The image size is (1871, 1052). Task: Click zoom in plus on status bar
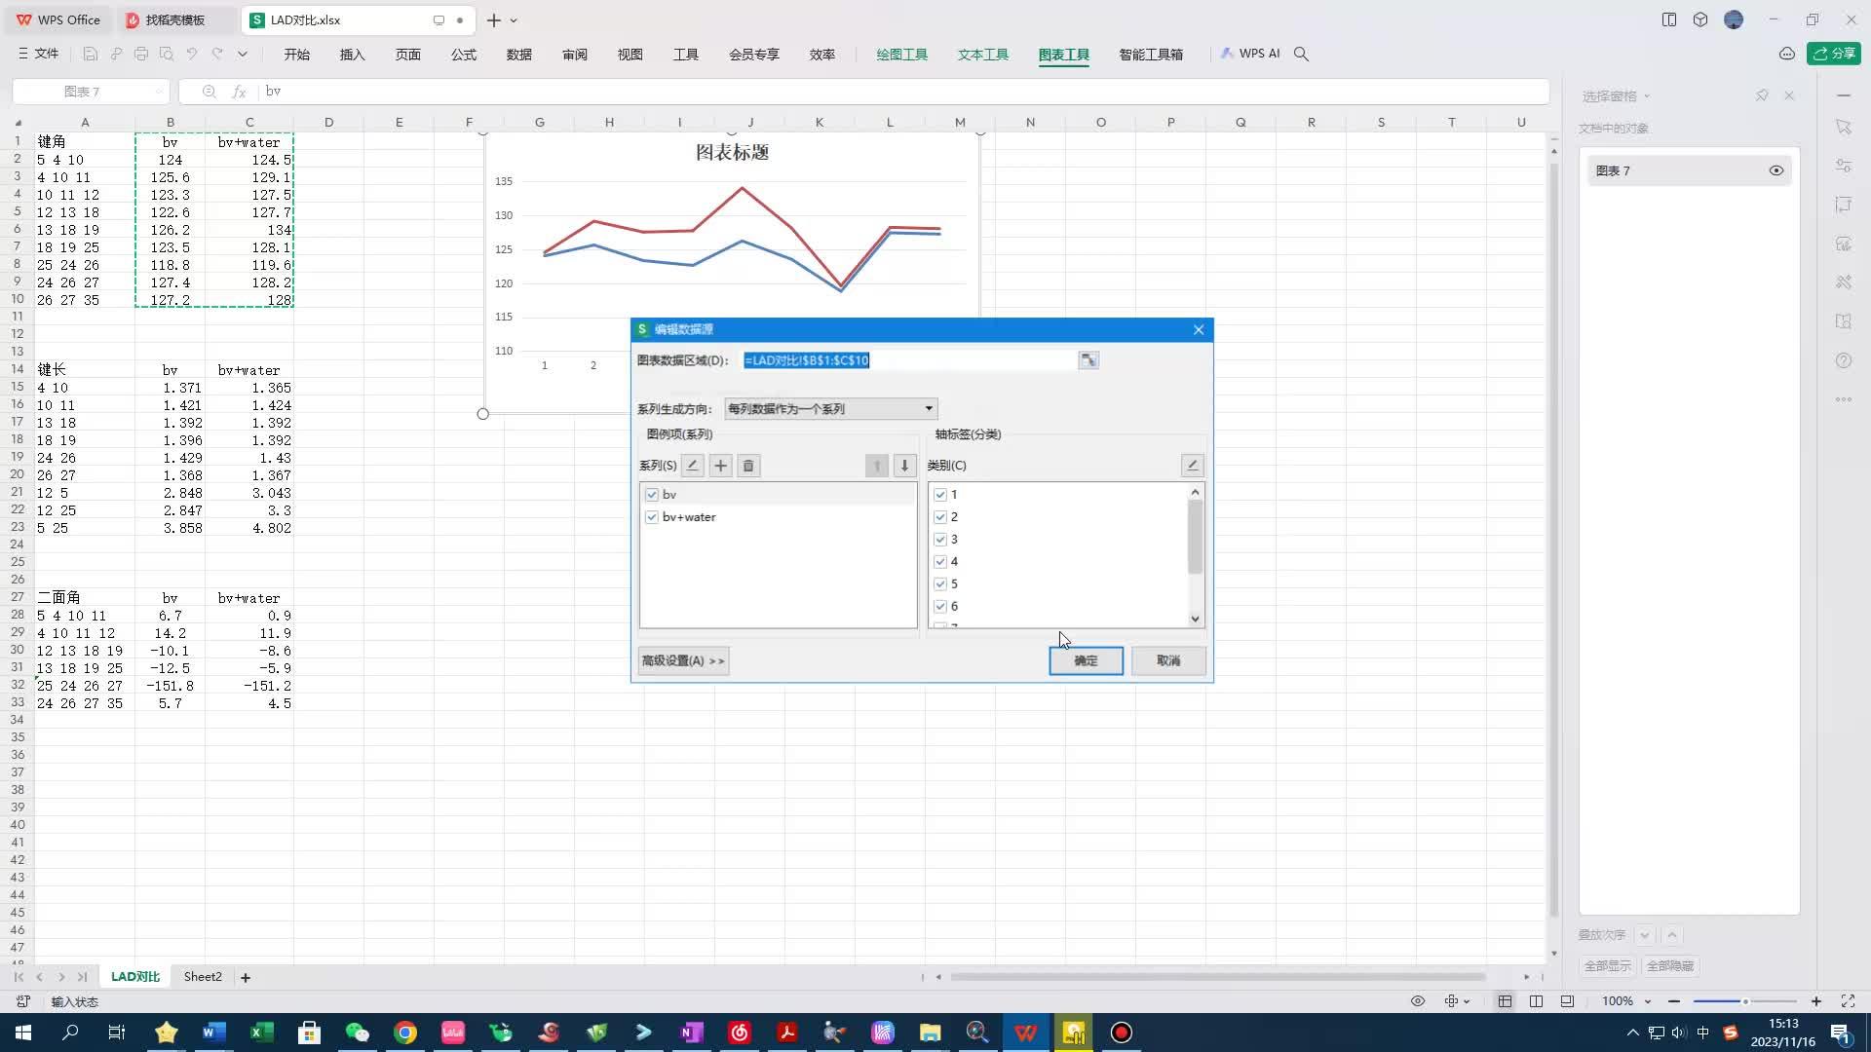(x=1816, y=1001)
